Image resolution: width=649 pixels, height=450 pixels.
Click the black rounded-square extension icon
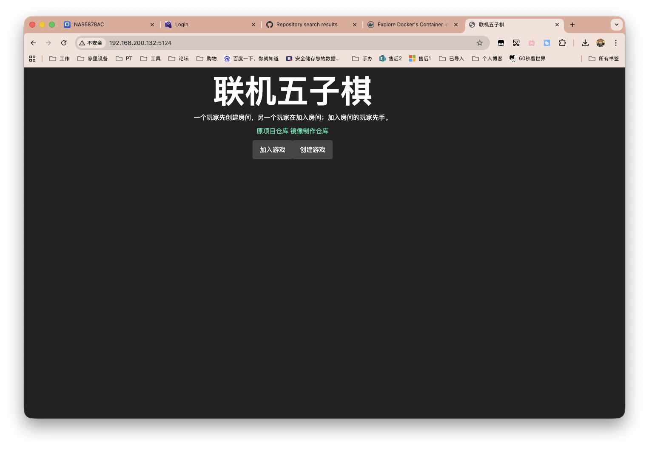tap(501, 43)
